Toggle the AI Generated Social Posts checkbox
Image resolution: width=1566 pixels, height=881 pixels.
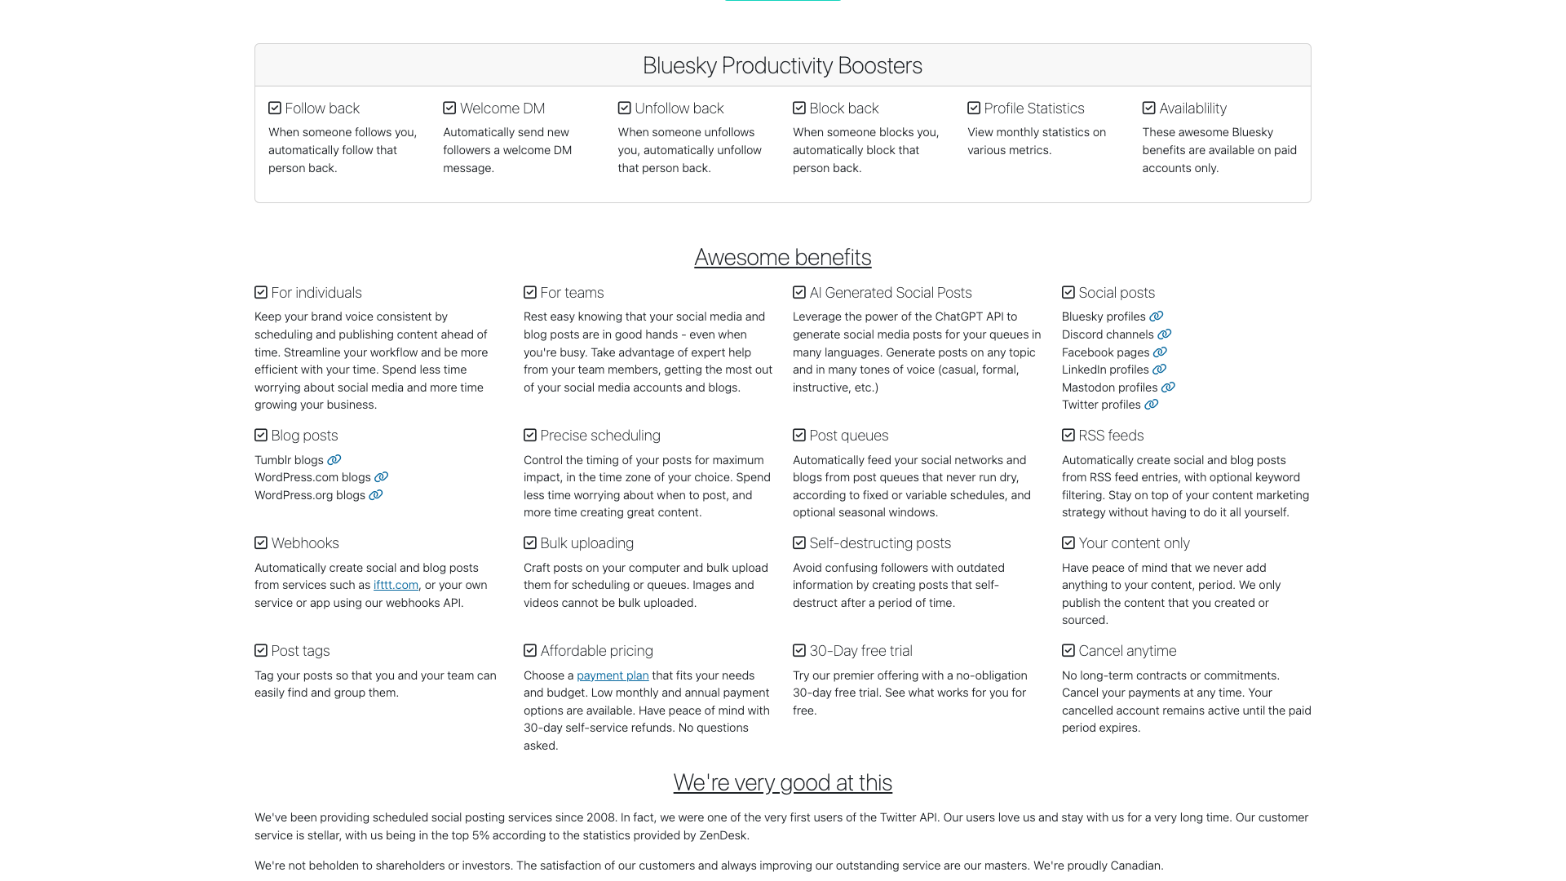[798, 292]
